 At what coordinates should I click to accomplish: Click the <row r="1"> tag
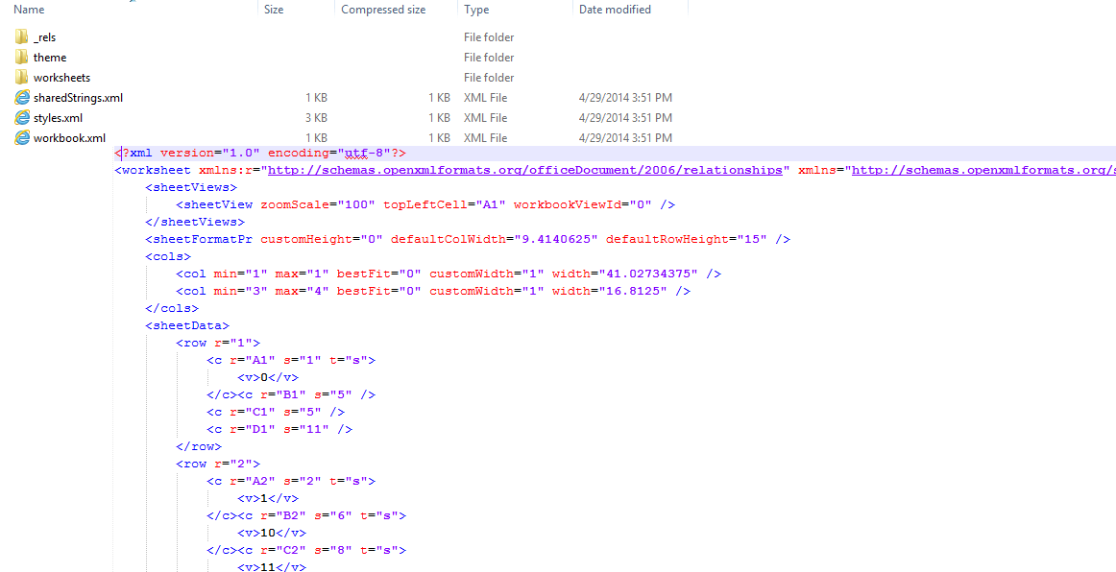click(x=218, y=343)
